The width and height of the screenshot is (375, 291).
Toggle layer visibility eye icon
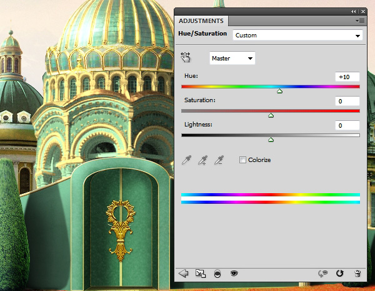[234, 273]
